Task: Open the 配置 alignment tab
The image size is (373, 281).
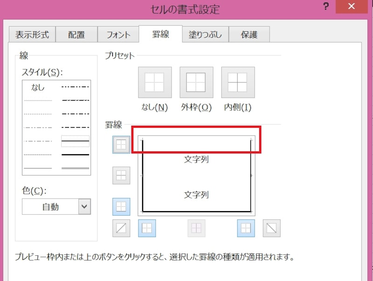Action: (x=76, y=34)
